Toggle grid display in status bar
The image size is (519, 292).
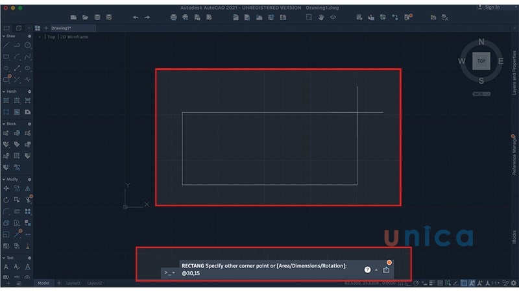tap(400, 284)
